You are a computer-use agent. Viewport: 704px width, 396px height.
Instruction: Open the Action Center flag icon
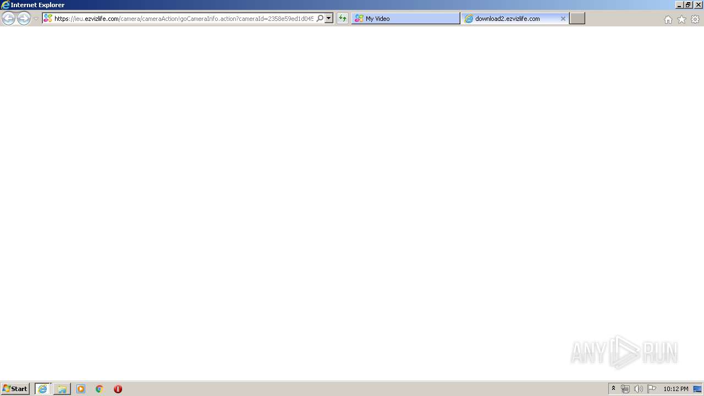click(x=652, y=389)
